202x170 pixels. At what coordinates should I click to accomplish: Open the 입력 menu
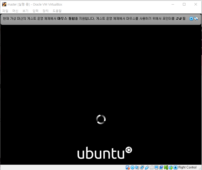[x=35, y=11]
